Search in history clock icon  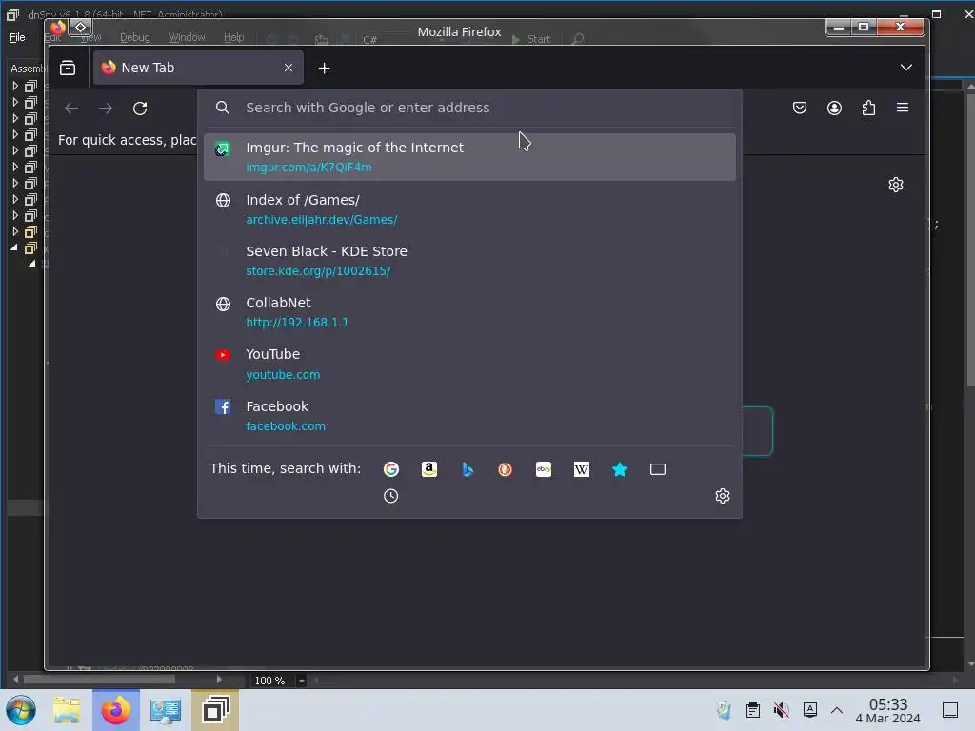coord(391,496)
